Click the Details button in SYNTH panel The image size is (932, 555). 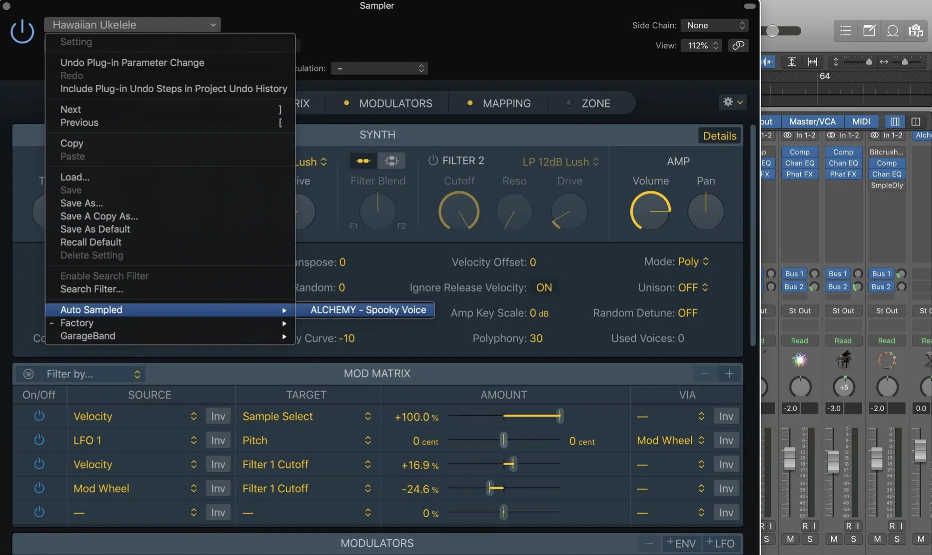[x=719, y=135]
